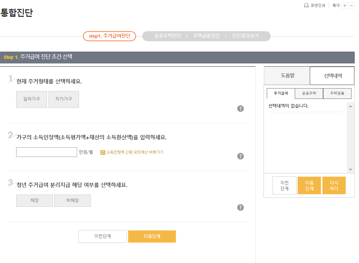Switch to 주거급여 sub-tab
Viewport: 359px width, 263px height.
[281, 93]
